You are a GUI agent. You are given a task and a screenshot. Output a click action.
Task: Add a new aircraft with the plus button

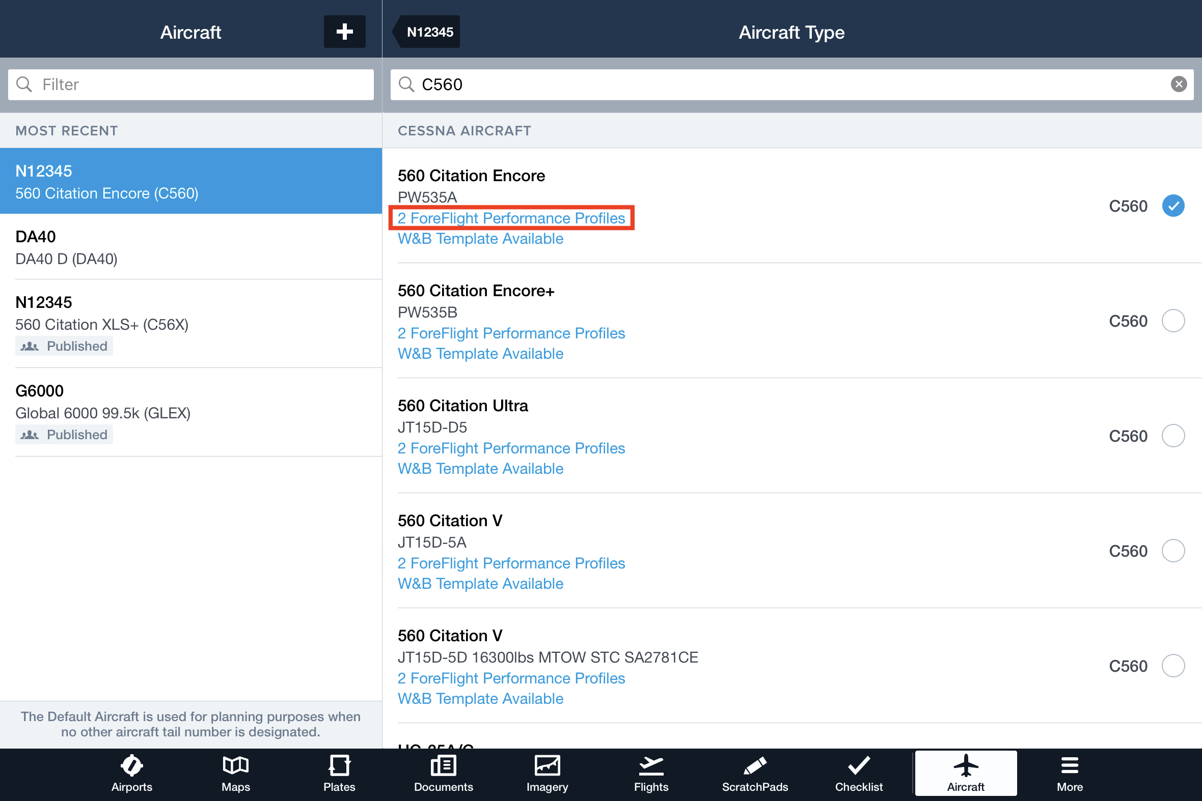(344, 32)
